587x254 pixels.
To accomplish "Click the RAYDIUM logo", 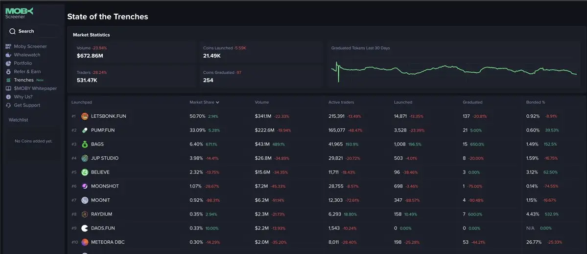I will coord(85,214).
